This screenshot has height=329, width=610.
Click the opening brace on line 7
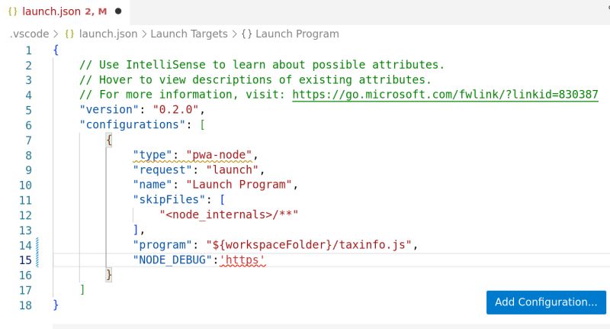tap(109, 140)
